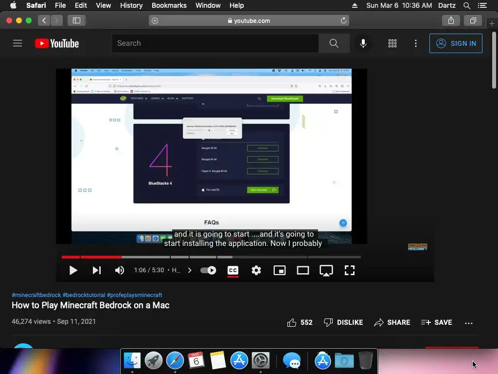Screen dimensions: 498x374
Task: Open Notification Center list icon
Action: pyautogui.click(x=482, y=5)
